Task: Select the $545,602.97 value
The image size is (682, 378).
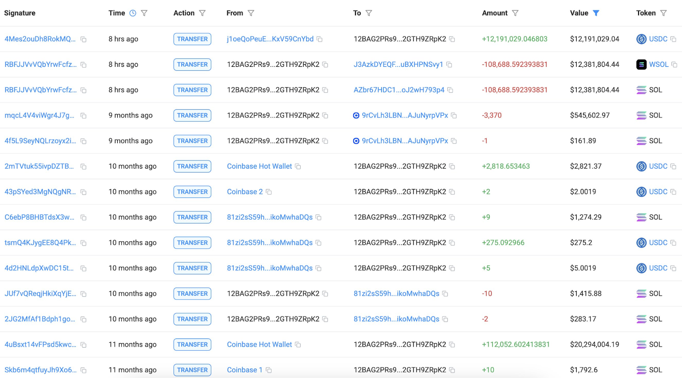Action: coord(590,115)
